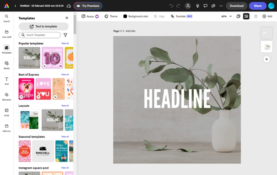Click the Share button
Viewport: 277px width, 175px height.
[x=258, y=6]
